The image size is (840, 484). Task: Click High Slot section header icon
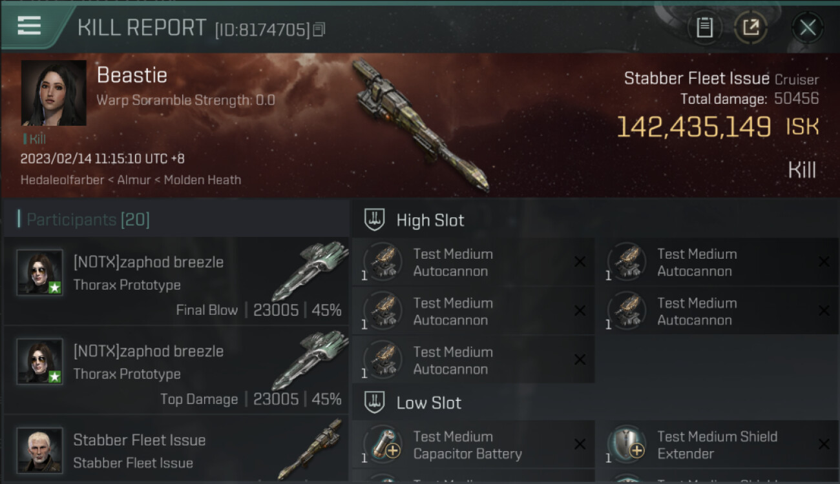click(375, 220)
